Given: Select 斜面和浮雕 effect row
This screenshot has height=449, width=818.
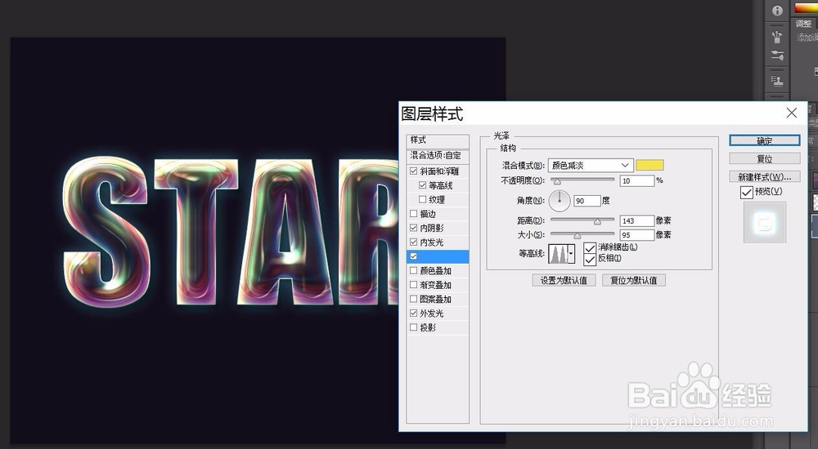Looking at the screenshot, I should click(x=437, y=171).
